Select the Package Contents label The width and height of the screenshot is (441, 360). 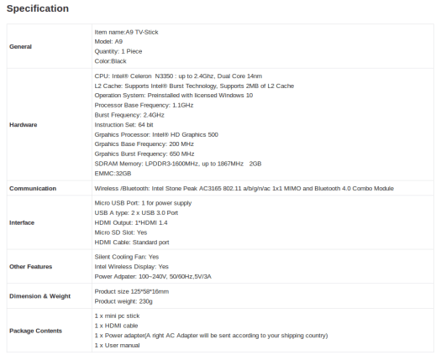pos(36,331)
